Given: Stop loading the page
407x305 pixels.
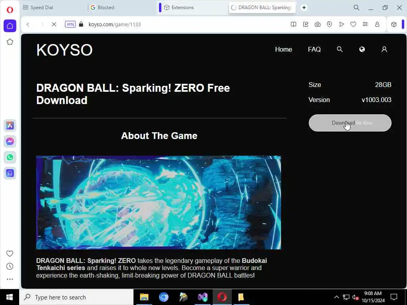Looking at the screenshot, I should [54, 24].
